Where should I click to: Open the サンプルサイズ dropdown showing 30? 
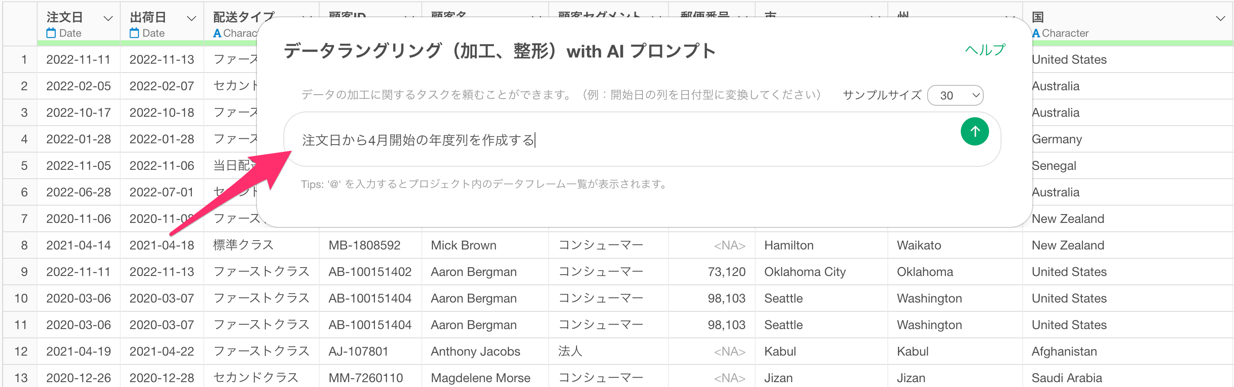[955, 96]
